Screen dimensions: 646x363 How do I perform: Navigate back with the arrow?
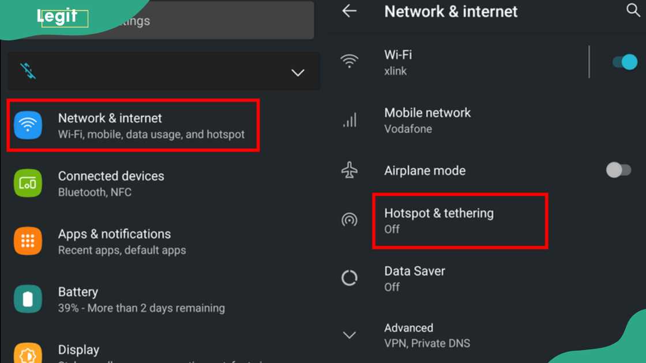pos(350,11)
